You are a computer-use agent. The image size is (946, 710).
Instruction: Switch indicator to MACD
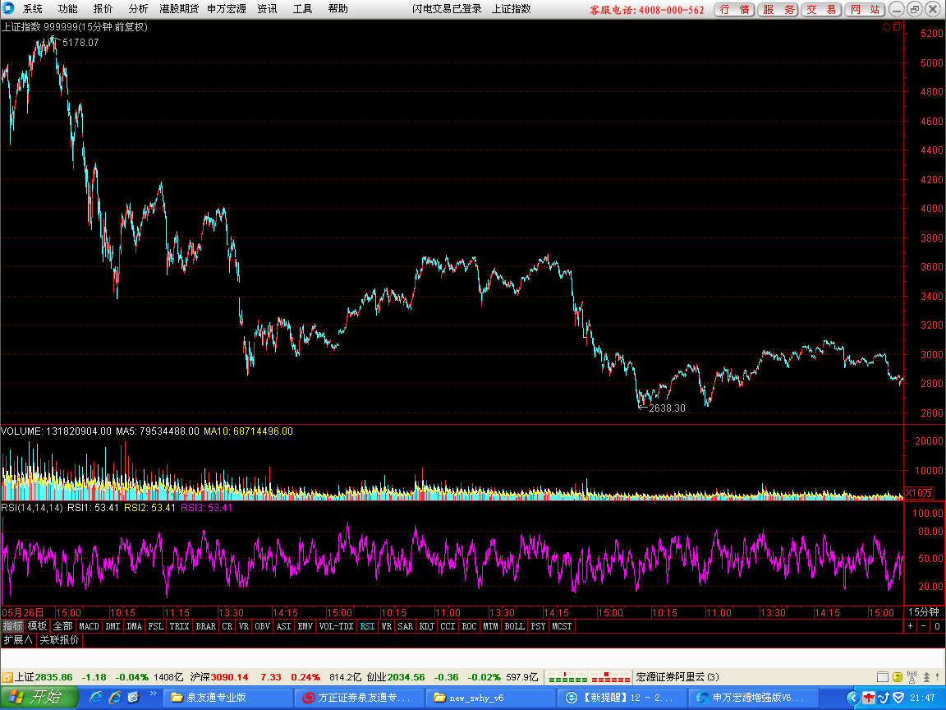pyautogui.click(x=89, y=626)
